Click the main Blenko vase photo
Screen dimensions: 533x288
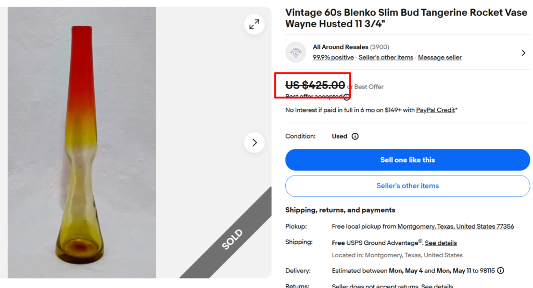click(82, 142)
